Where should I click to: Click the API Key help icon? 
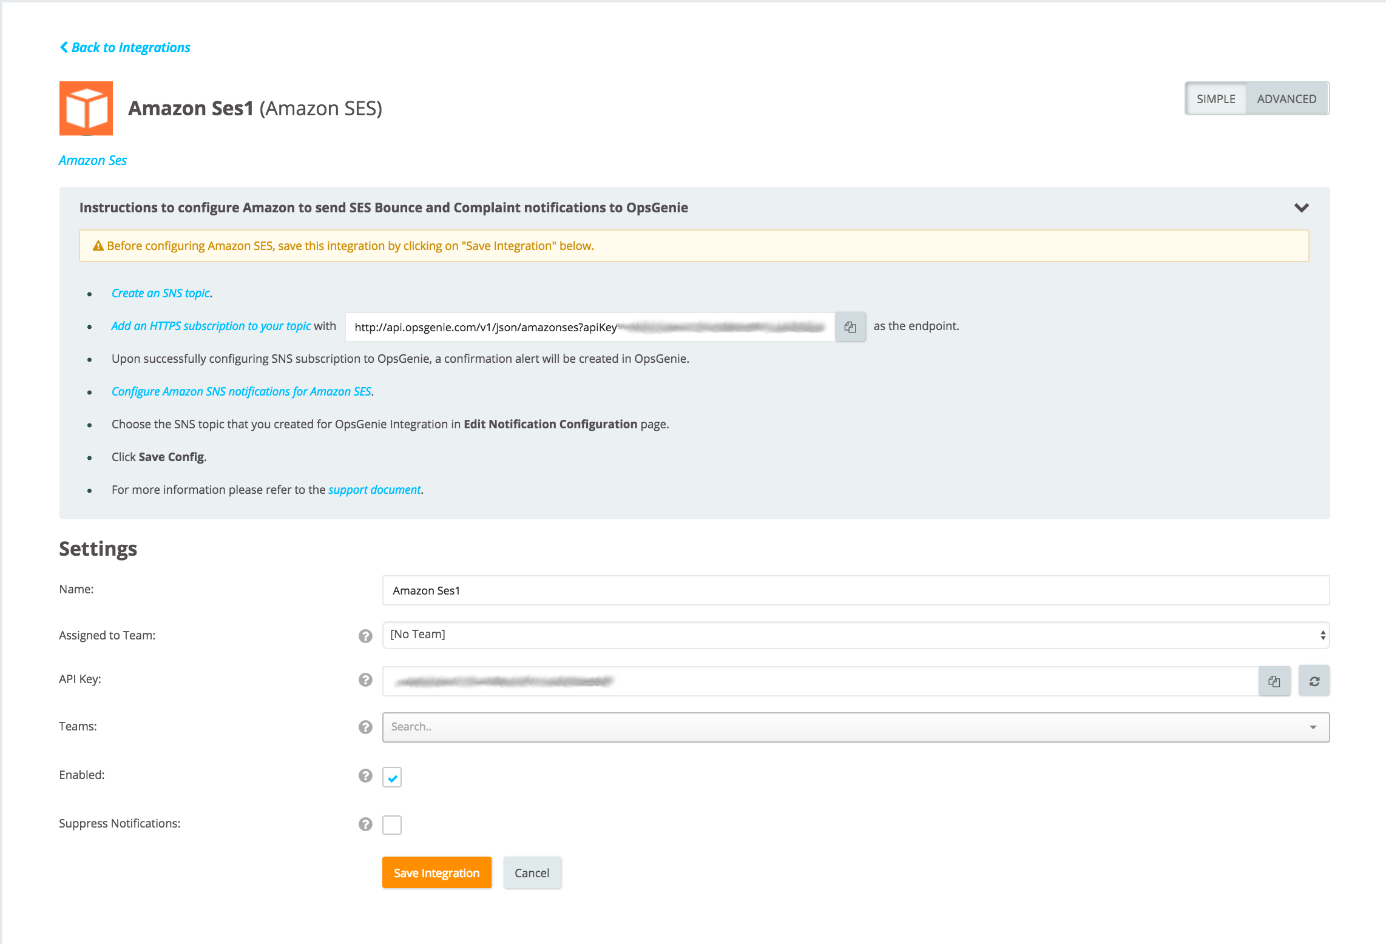(365, 679)
